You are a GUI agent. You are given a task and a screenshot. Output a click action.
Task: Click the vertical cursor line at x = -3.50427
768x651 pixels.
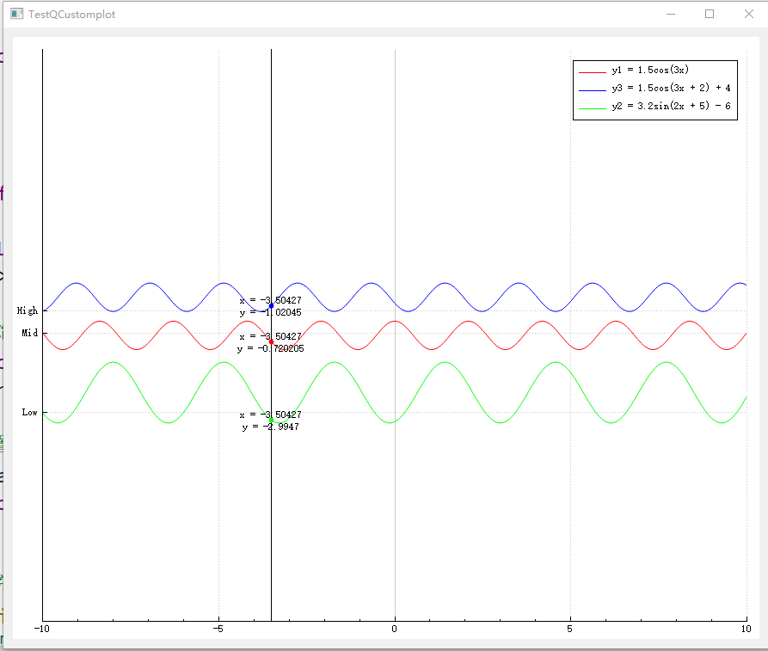(x=271, y=516)
